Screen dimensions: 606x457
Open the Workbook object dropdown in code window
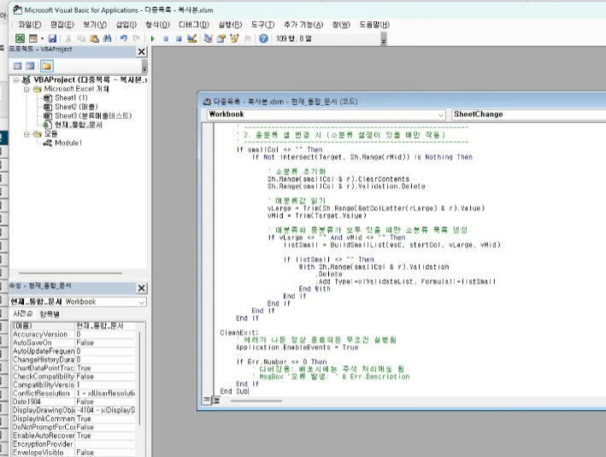click(x=441, y=114)
